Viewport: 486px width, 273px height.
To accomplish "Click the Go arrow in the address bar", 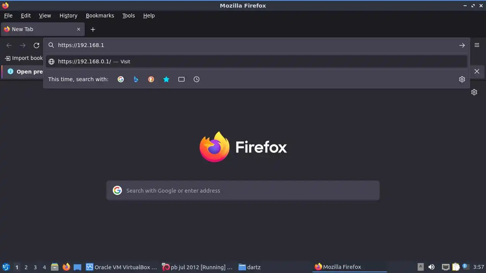I will click(x=462, y=45).
